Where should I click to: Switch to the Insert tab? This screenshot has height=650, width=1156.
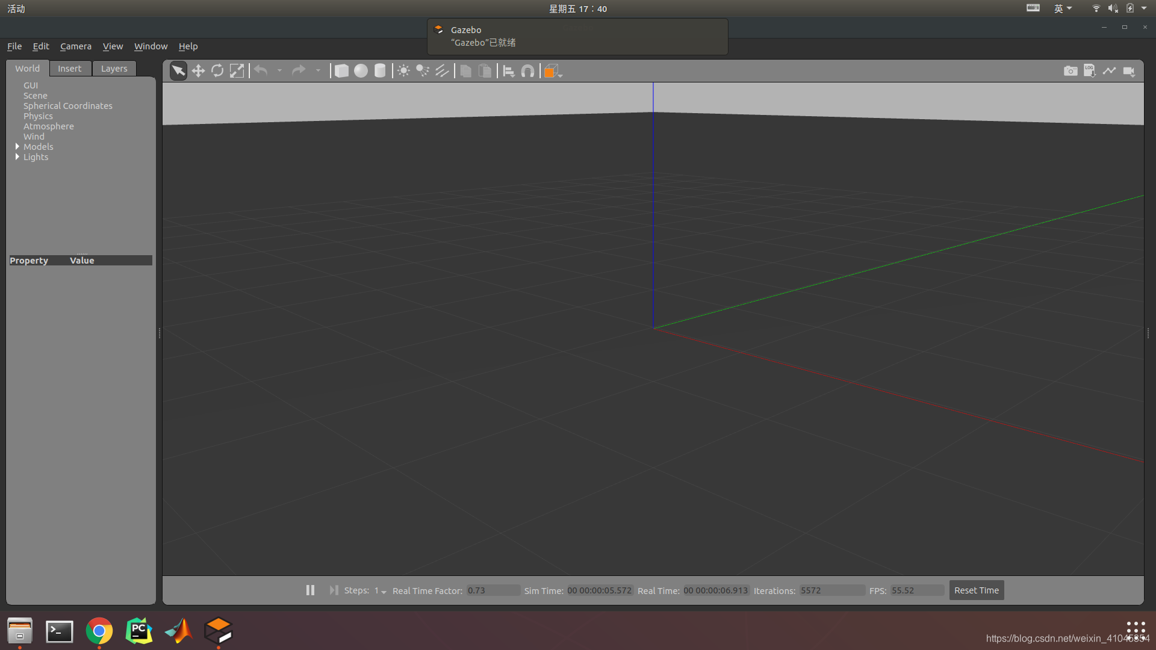point(69,67)
